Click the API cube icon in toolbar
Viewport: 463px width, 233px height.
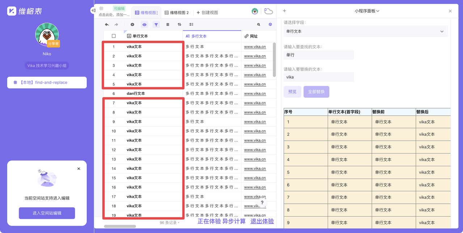click(x=270, y=24)
